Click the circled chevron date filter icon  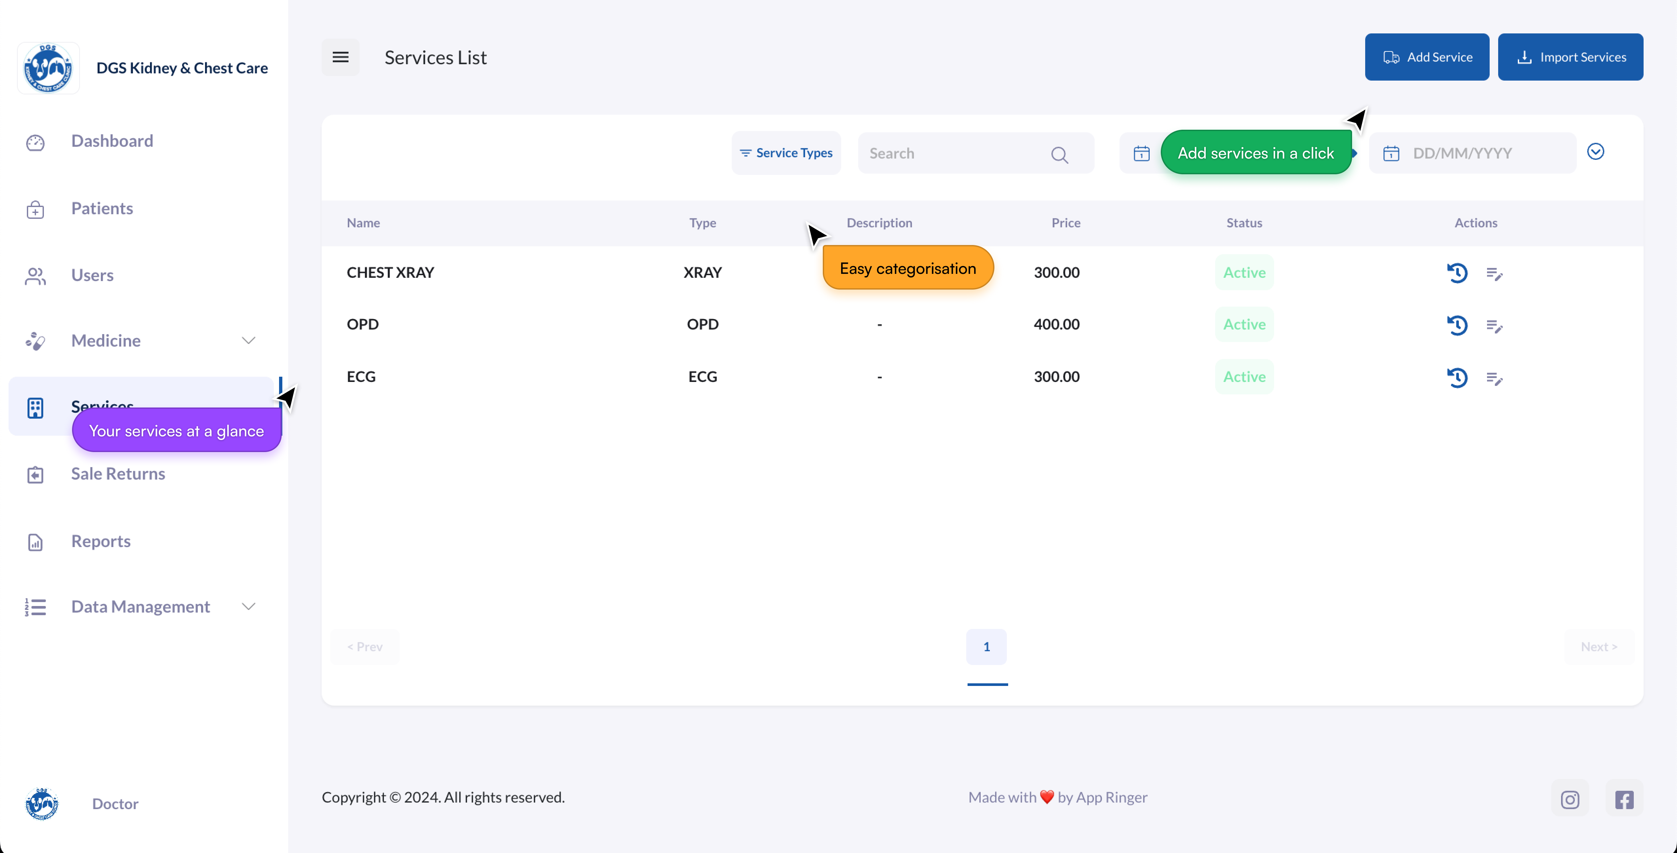click(x=1595, y=152)
